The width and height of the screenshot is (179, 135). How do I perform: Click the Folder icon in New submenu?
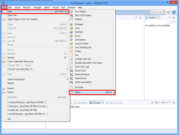click(71, 51)
